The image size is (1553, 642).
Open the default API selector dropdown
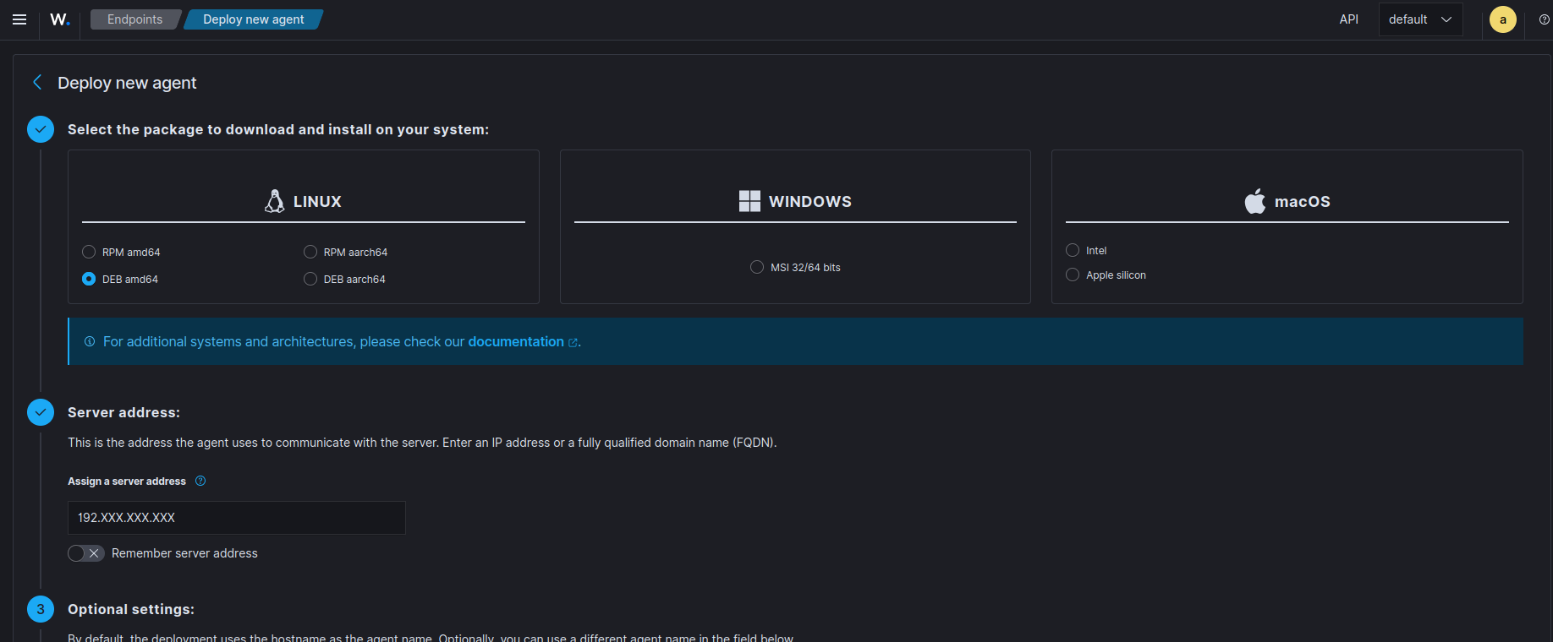coord(1420,19)
